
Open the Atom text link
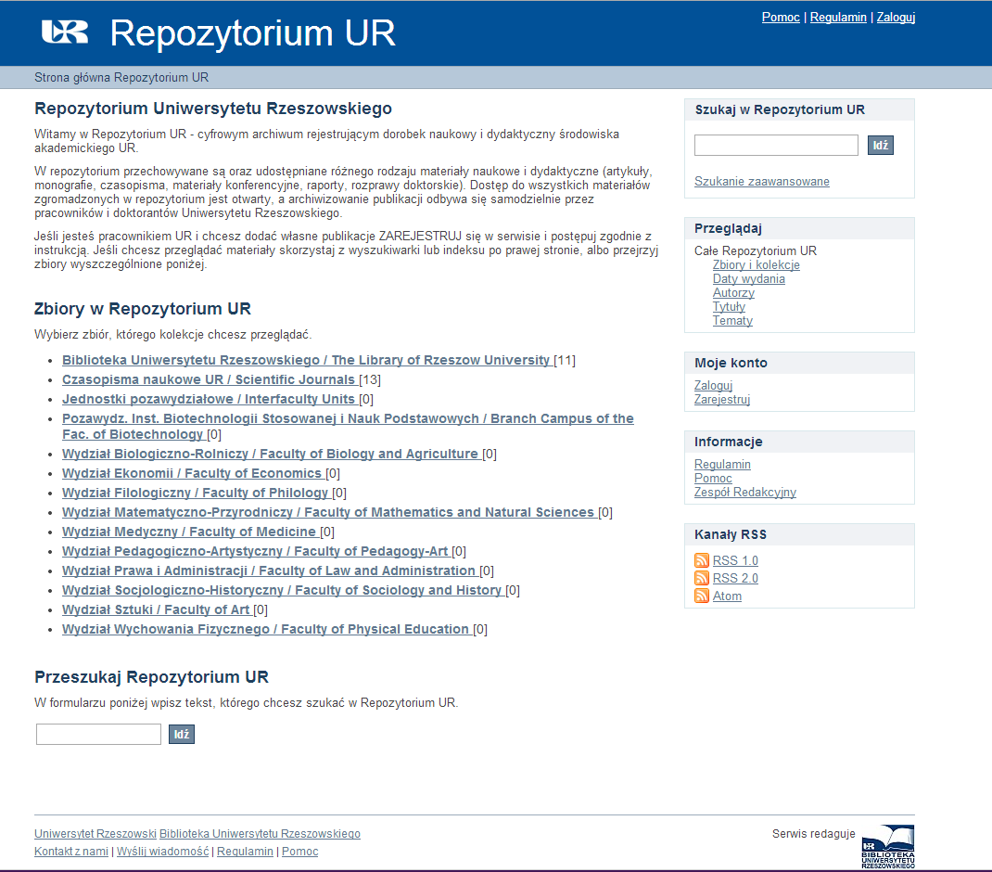tap(727, 596)
